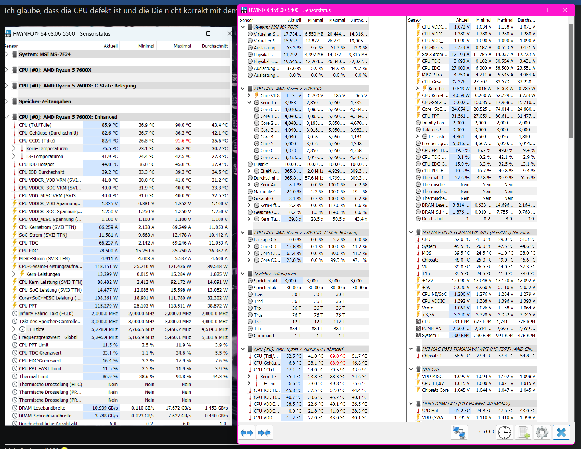The height and width of the screenshot is (449, 581).
Task: Click the expand columns arrows button
Action: 247,433
